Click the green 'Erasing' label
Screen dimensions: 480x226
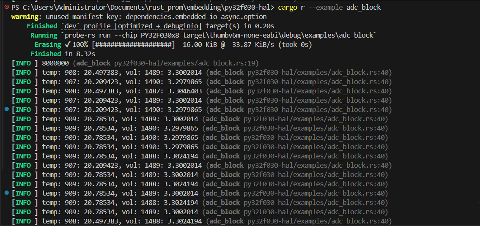48,45
